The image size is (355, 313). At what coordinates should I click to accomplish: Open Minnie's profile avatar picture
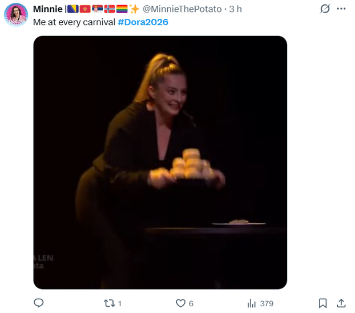(x=16, y=15)
